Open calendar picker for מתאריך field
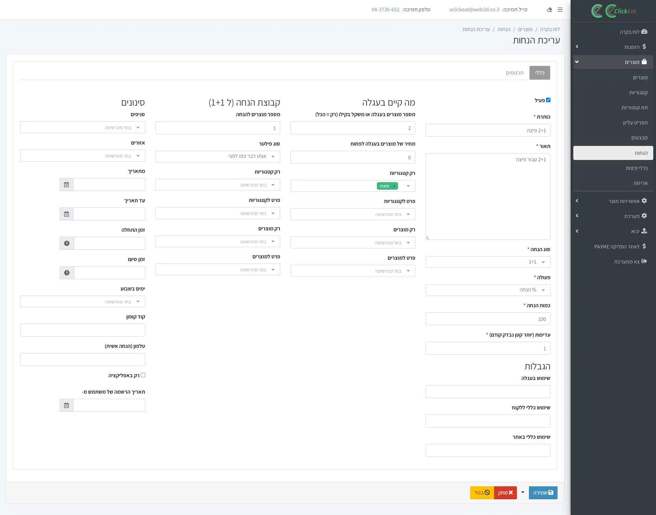The height and width of the screenshot is (515, 656). 67,185
